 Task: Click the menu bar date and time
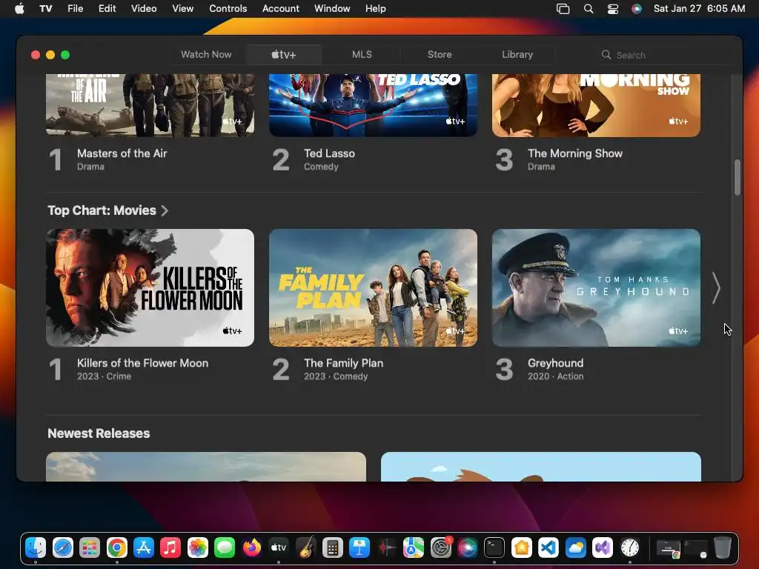(x=699, y=8)
